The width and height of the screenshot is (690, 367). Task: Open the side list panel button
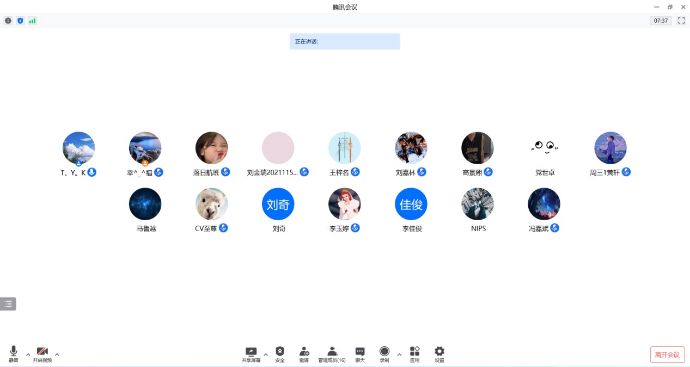pyautogui.click(x=8, y=304)
